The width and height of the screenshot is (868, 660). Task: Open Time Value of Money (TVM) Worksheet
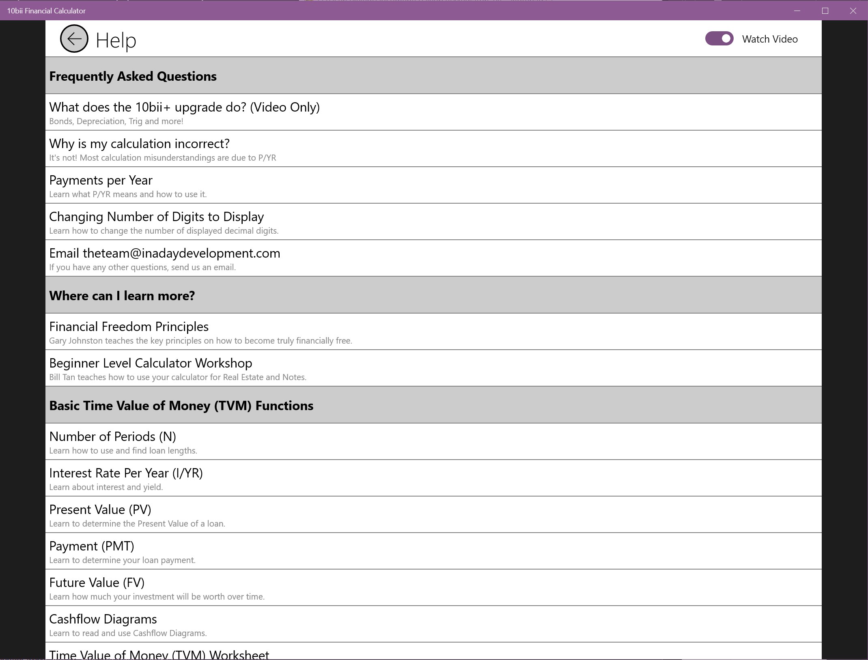159,654
